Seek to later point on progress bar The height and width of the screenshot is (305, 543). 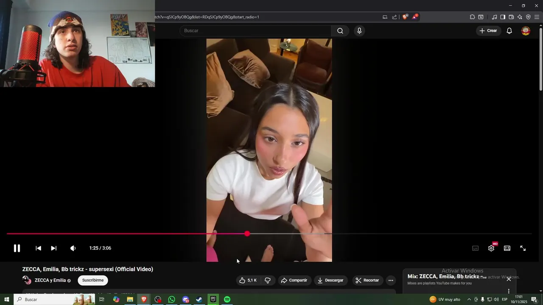(x=389, y=234)
